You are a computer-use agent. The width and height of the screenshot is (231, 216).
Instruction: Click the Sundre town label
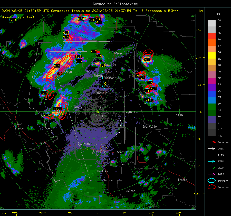(78, 106)
